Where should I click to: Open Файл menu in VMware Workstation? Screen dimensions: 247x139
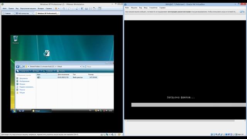(5, 8)
